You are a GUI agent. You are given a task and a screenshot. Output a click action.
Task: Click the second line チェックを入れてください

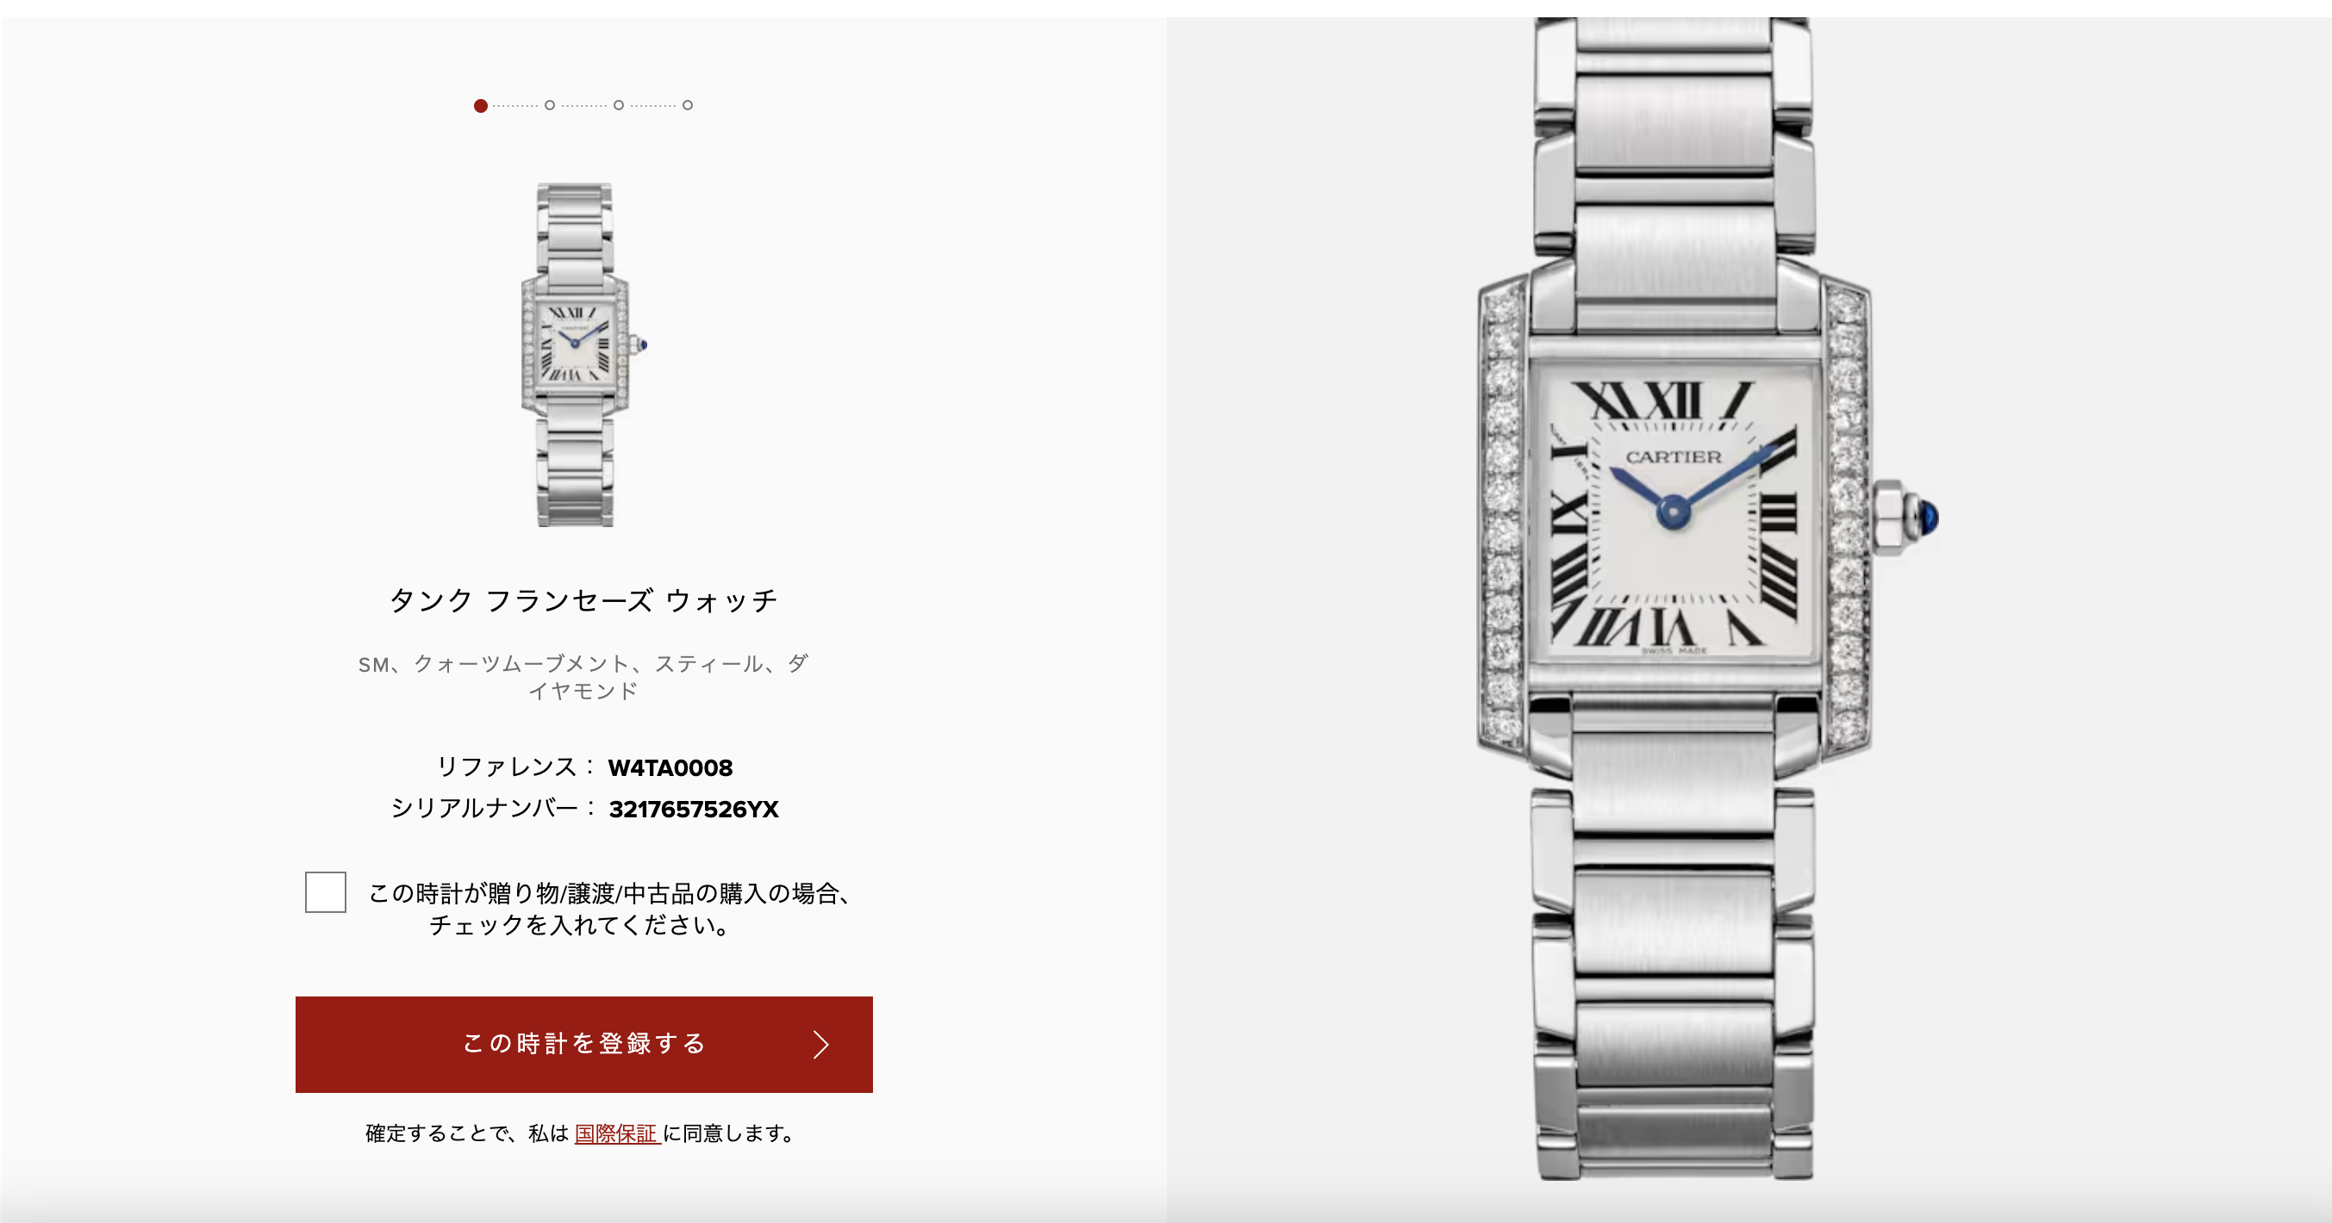[580, 925]
